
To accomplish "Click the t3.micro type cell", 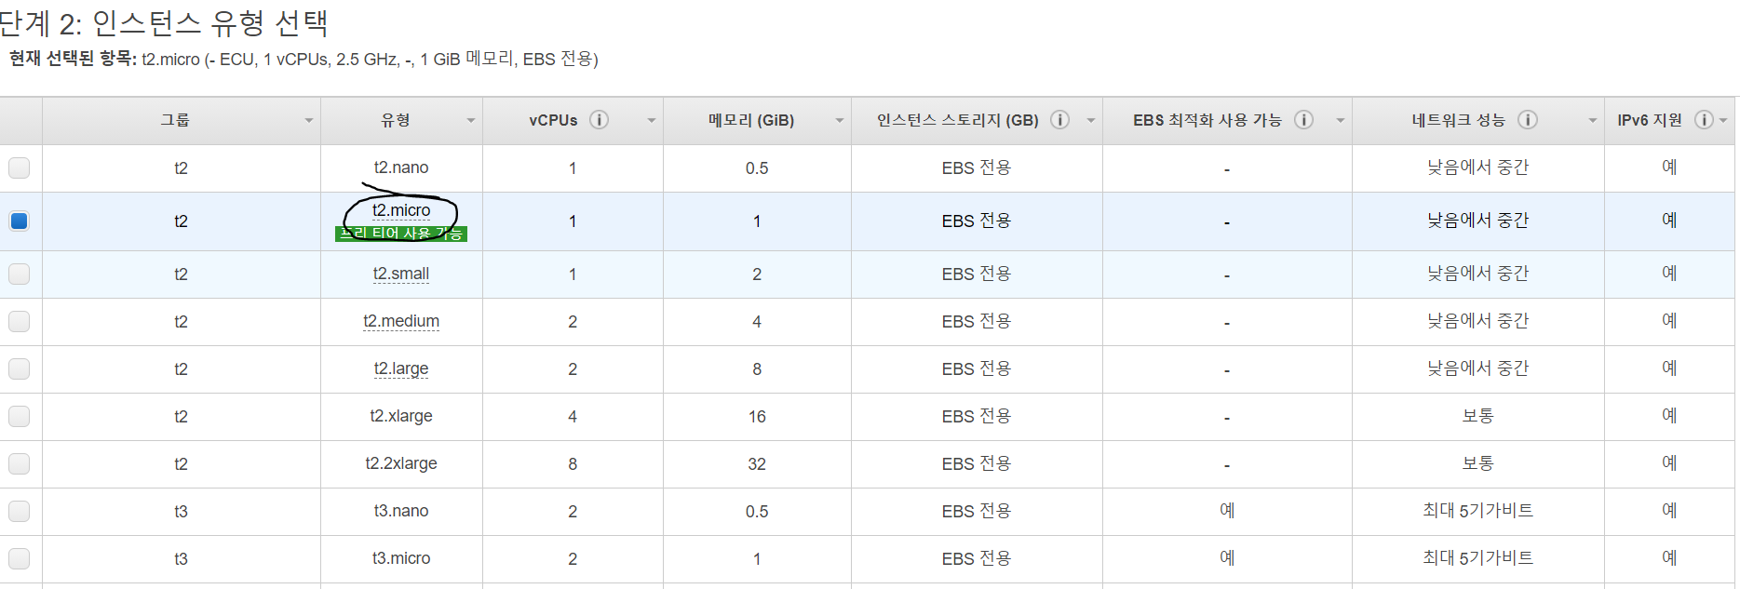I will pos(401,558).
